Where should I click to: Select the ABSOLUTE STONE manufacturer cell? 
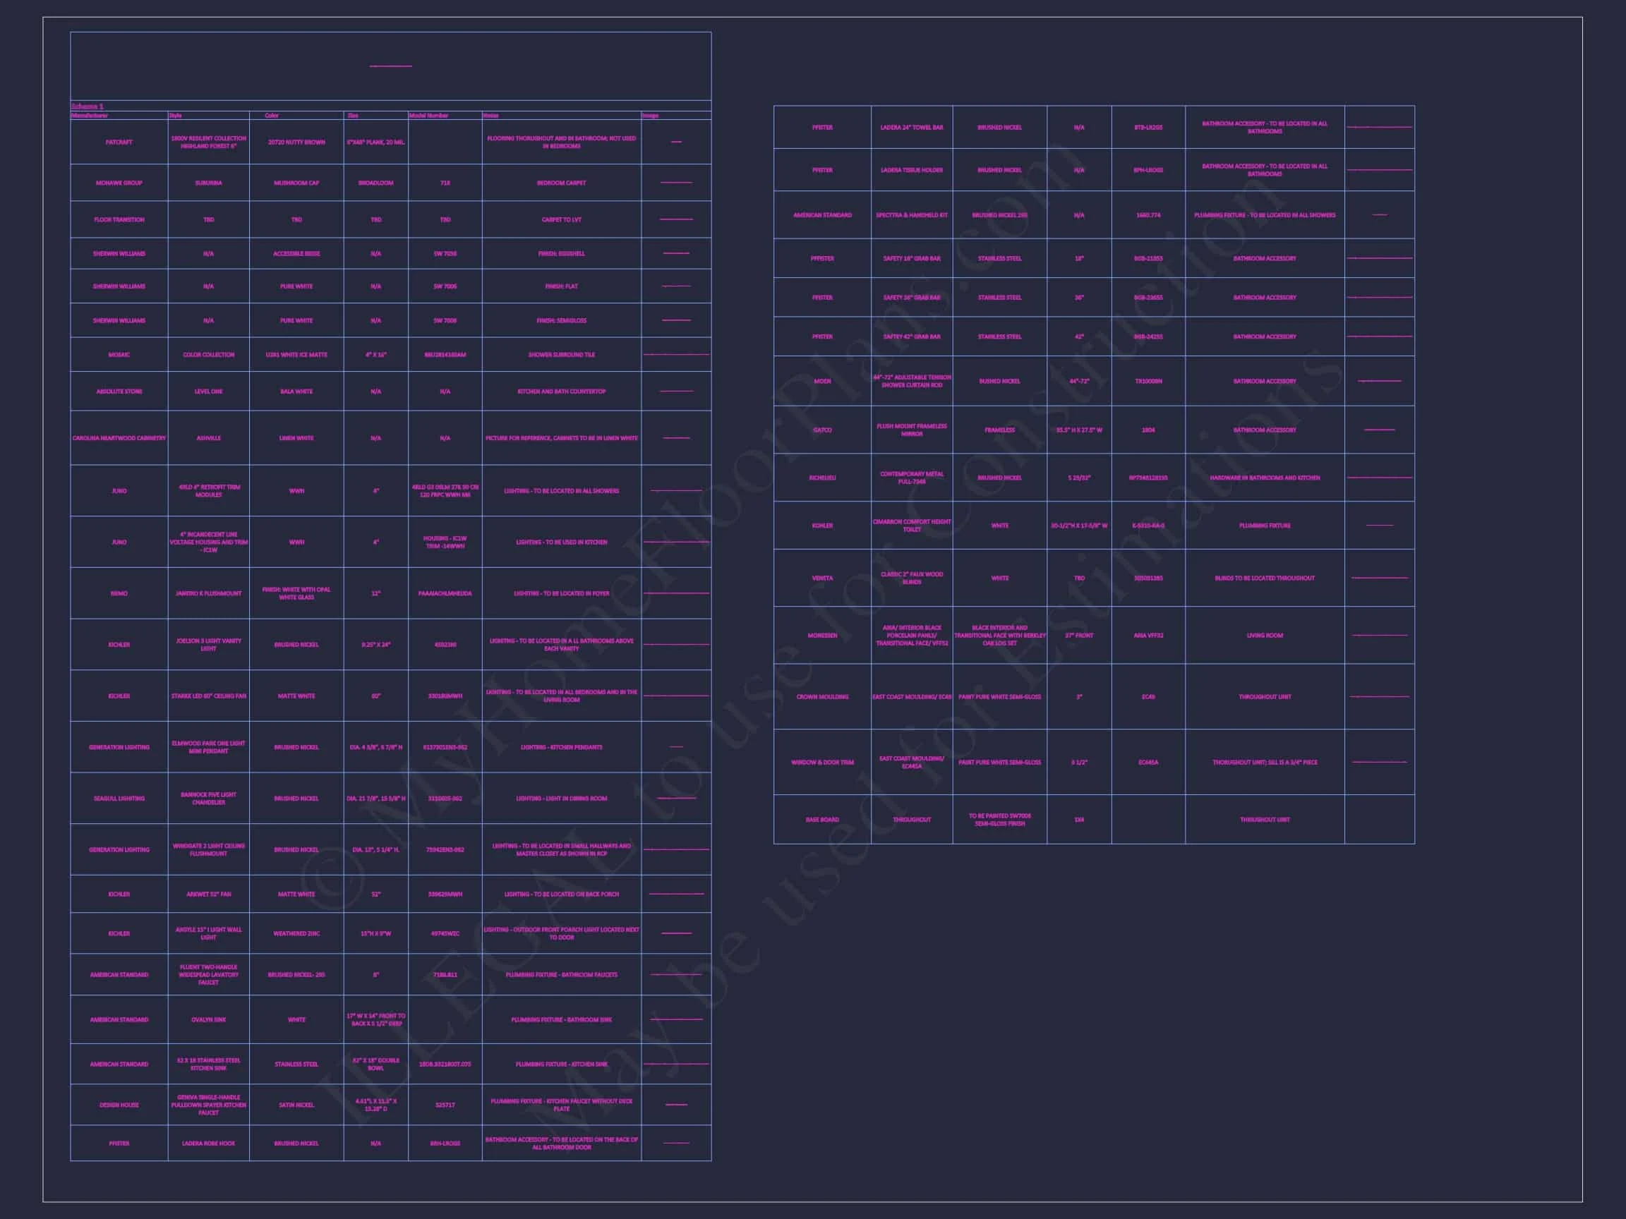tap(119, 392)
